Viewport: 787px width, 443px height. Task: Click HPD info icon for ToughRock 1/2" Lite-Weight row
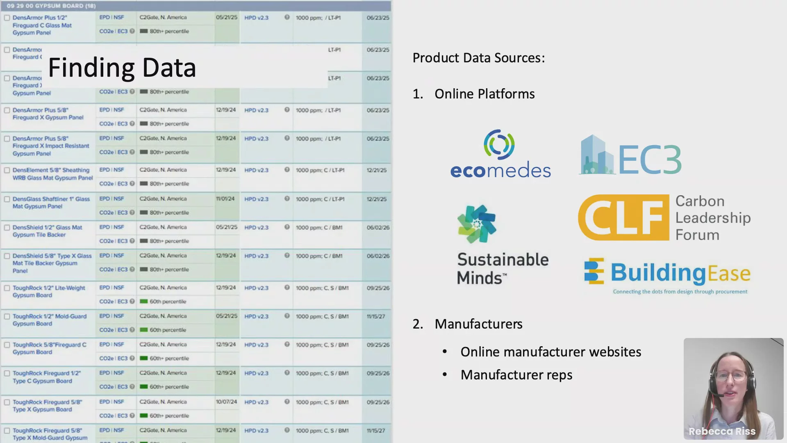point(287,288)
